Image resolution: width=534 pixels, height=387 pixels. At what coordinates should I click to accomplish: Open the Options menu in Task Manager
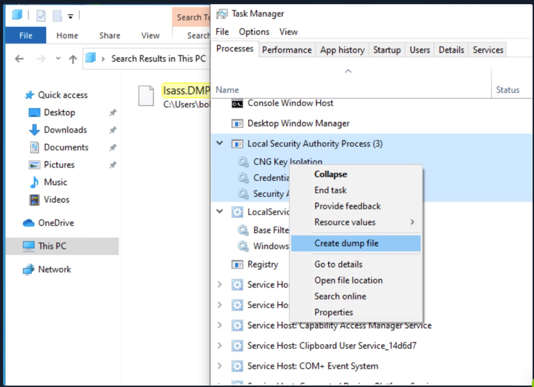coord(254,32)
